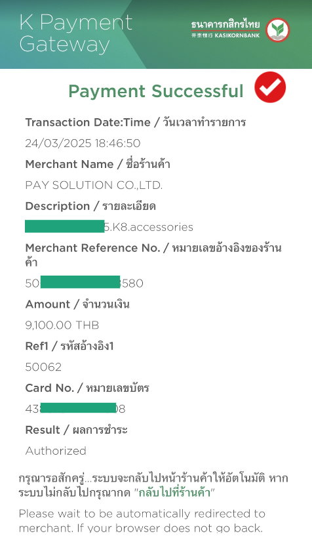Select the PAY SOLUTION CO.,LTD. merchant name
This screenshot has height=540, width=312.
click(x=94, y=185)
